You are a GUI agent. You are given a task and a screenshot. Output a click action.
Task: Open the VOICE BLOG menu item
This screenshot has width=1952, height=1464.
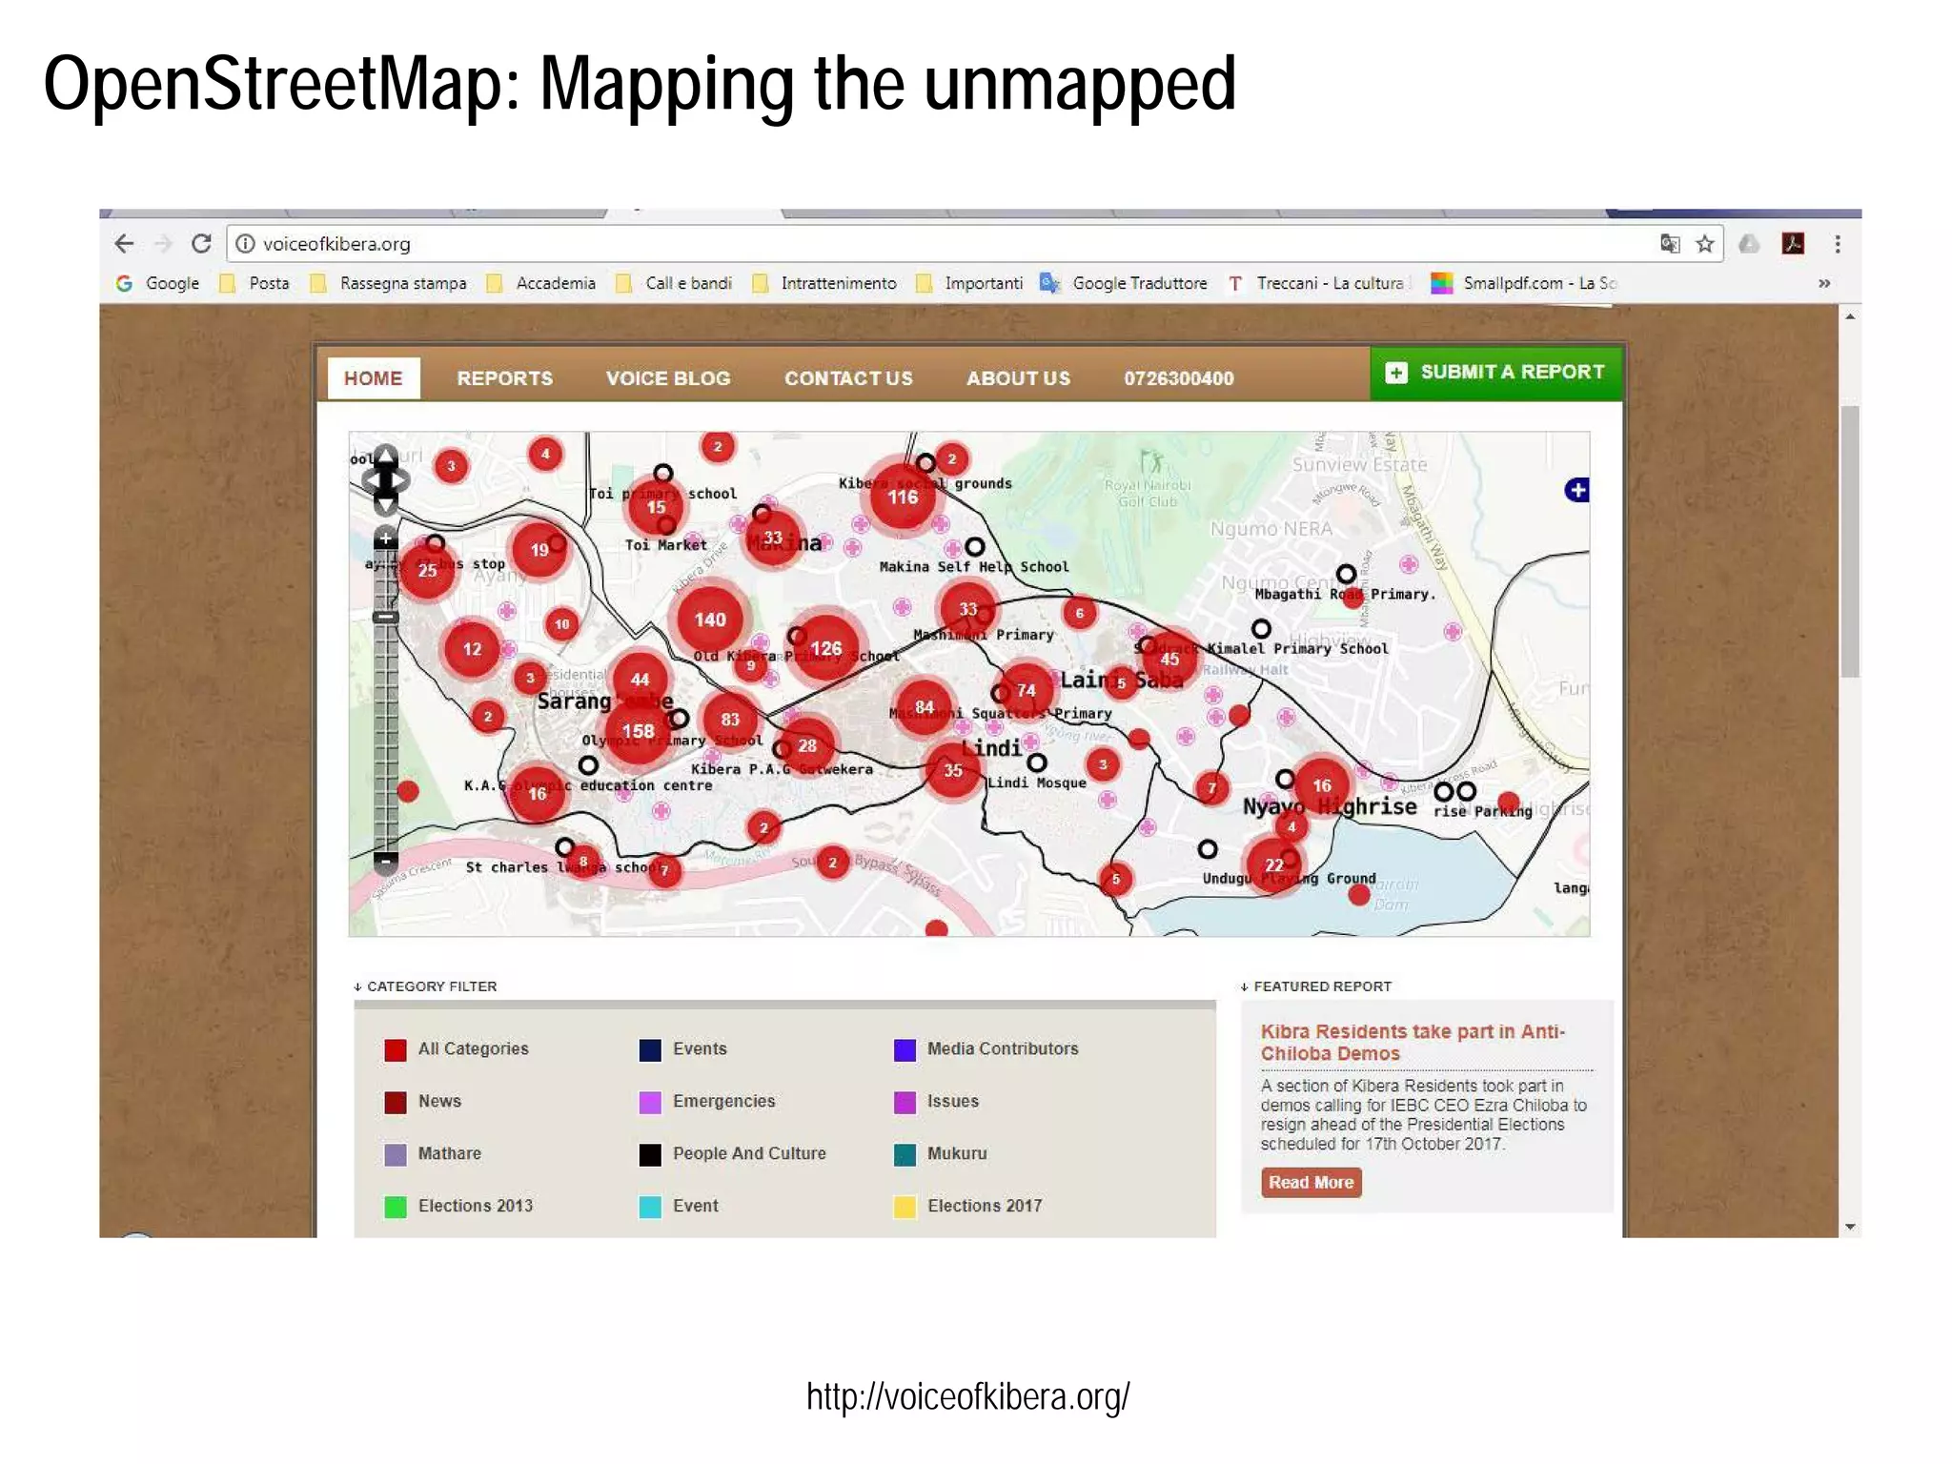[x=668, y=378]
